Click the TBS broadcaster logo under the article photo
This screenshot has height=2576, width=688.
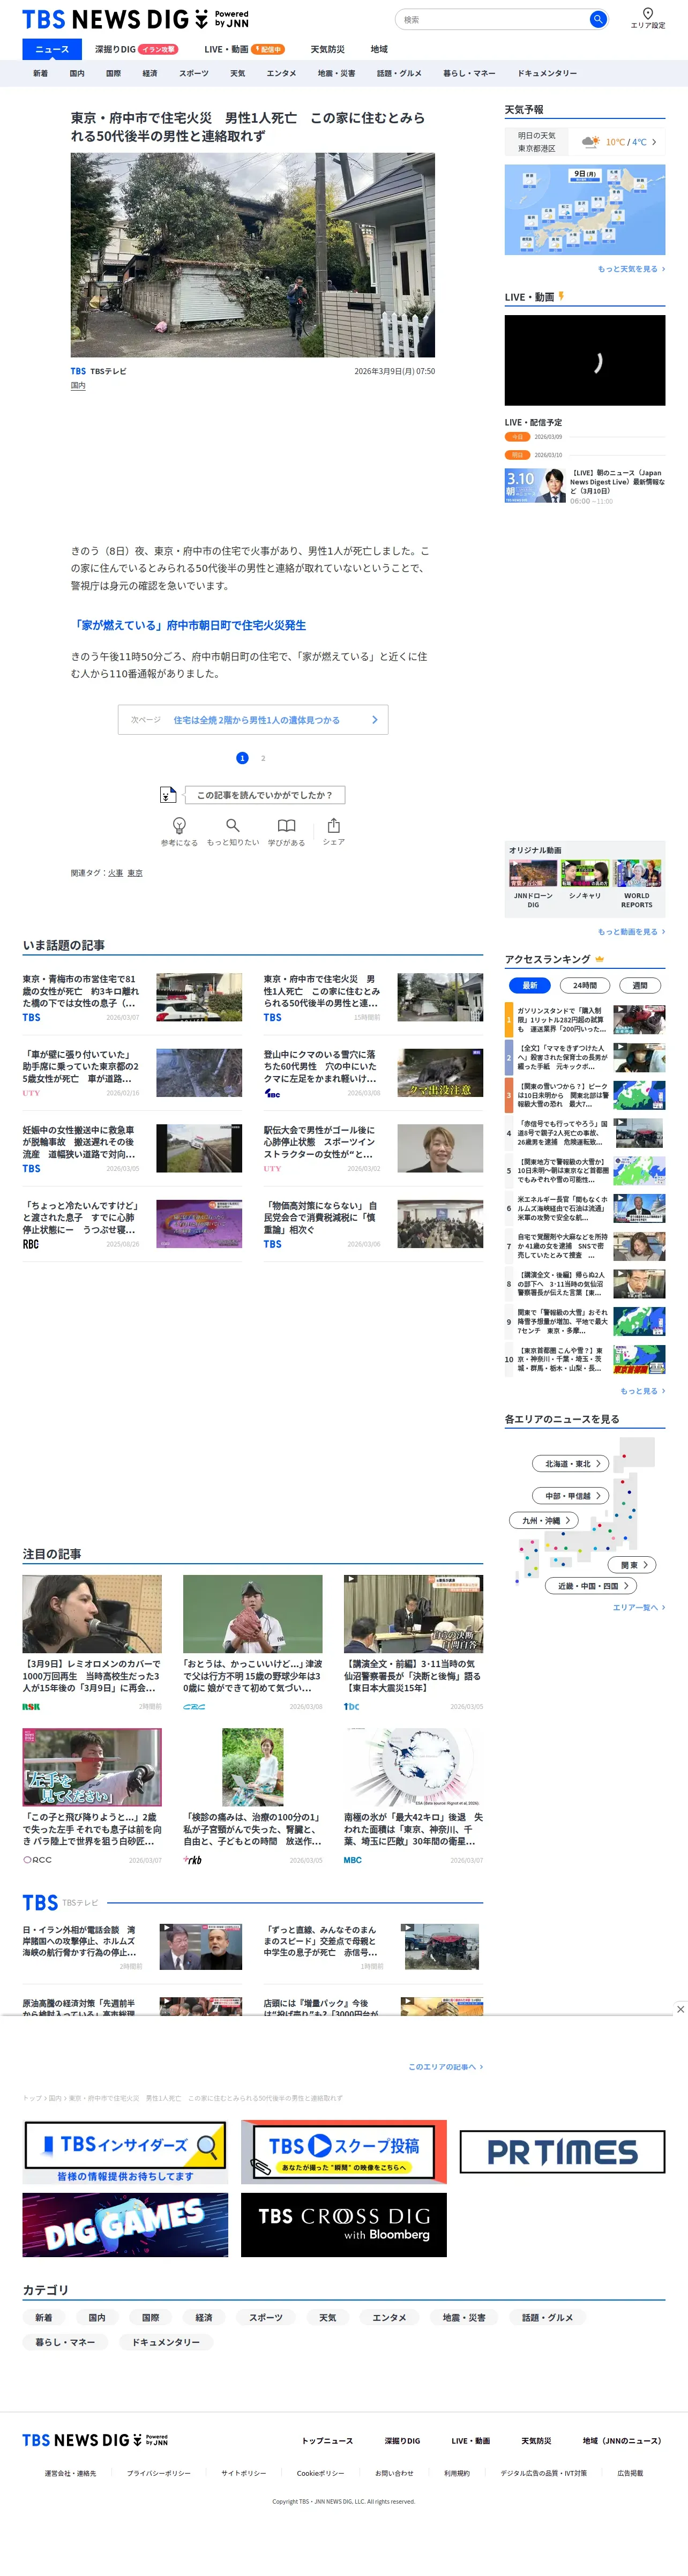[78, 371]
